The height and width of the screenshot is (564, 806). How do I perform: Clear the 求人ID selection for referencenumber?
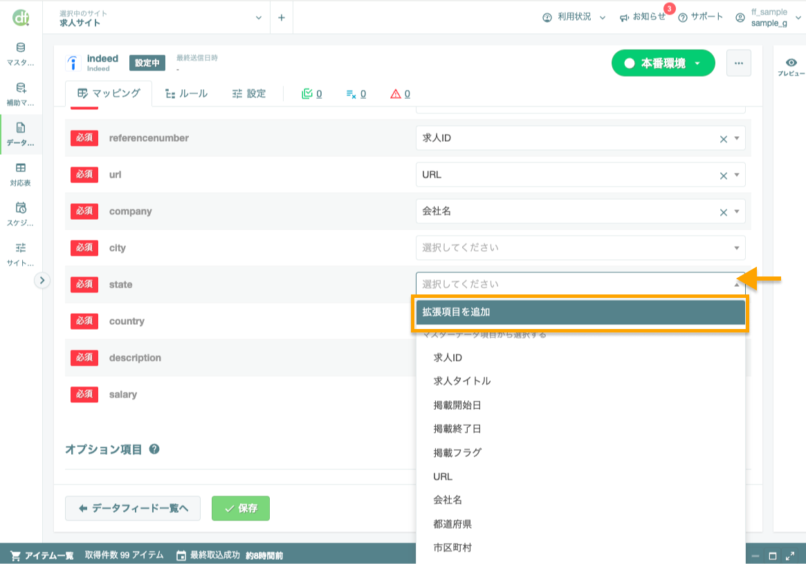pyautogui.click(x=723, y=139)
